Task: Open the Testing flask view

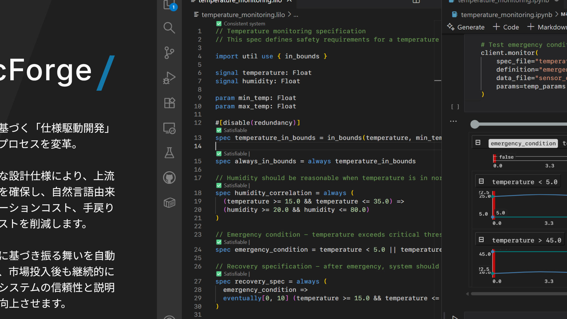Action: pyautogui.click(x=169, y=153)
